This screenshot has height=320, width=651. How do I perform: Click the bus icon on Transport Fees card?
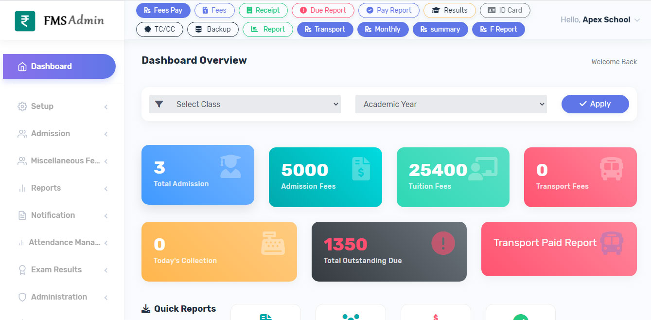611,169
